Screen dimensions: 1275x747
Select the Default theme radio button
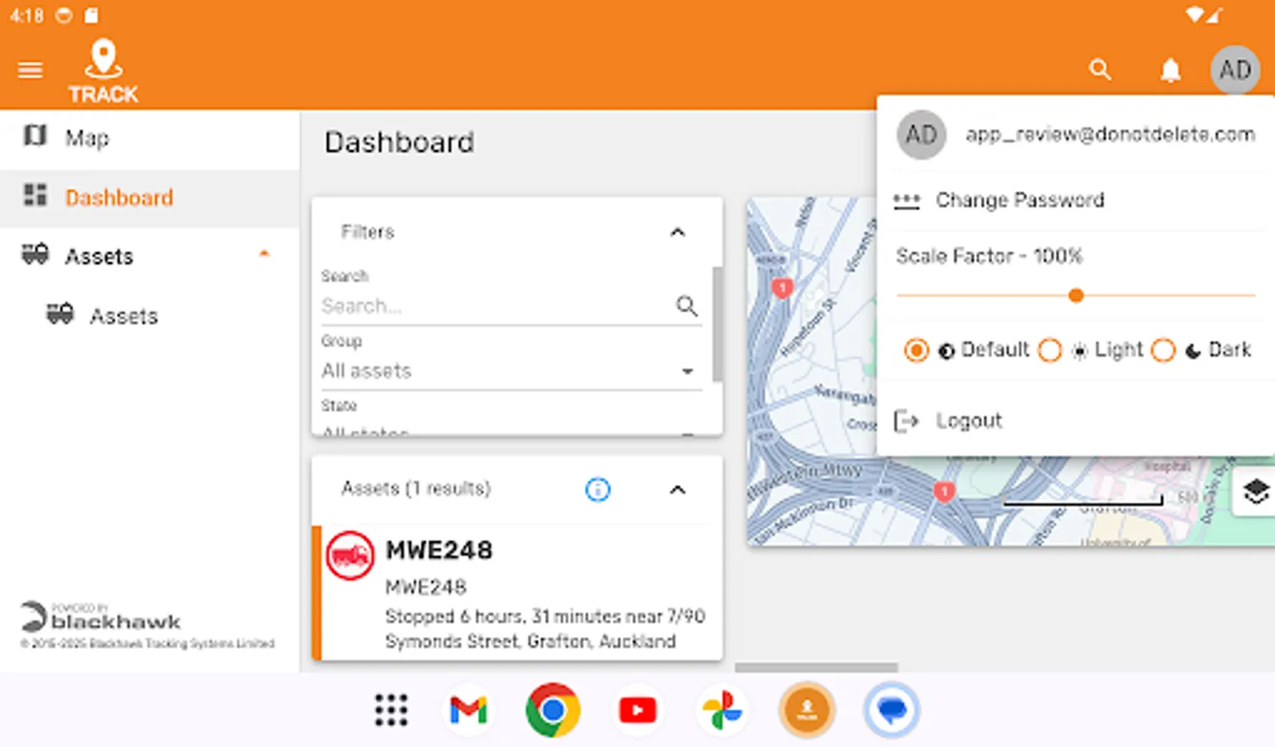916,350
